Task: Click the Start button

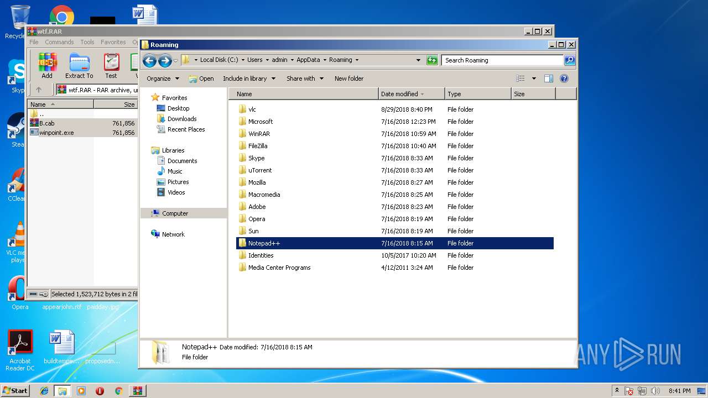Action: point(15,391)
